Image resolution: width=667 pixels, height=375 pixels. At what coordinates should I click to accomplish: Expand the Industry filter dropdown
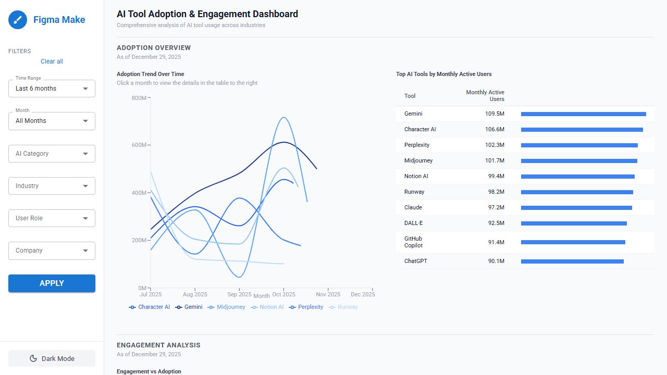52,186
